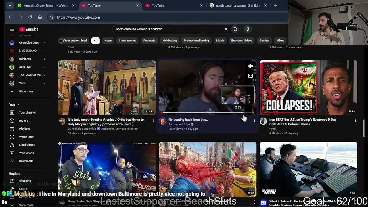Image resolution: width=368 pixels, height=207 pixels.
Task: Close the AmazingDrazy Stream tab
Action: tap(73, 5)
